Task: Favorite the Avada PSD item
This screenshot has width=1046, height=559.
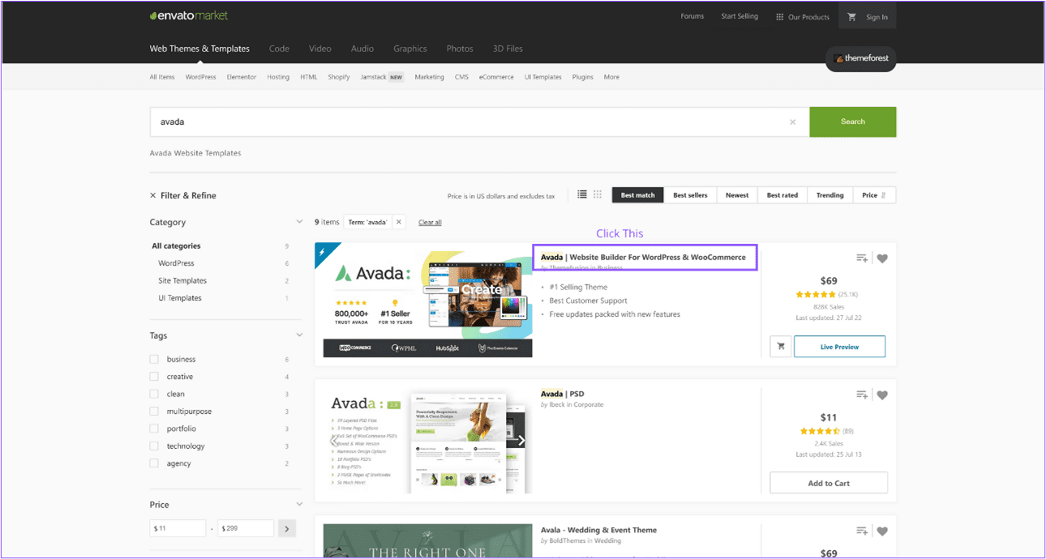Action: (x=882, y=395)
